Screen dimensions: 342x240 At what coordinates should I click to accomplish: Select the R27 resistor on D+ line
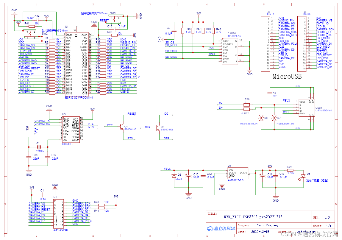coord(246,109)
